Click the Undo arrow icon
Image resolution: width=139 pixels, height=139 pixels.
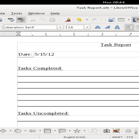79,20
